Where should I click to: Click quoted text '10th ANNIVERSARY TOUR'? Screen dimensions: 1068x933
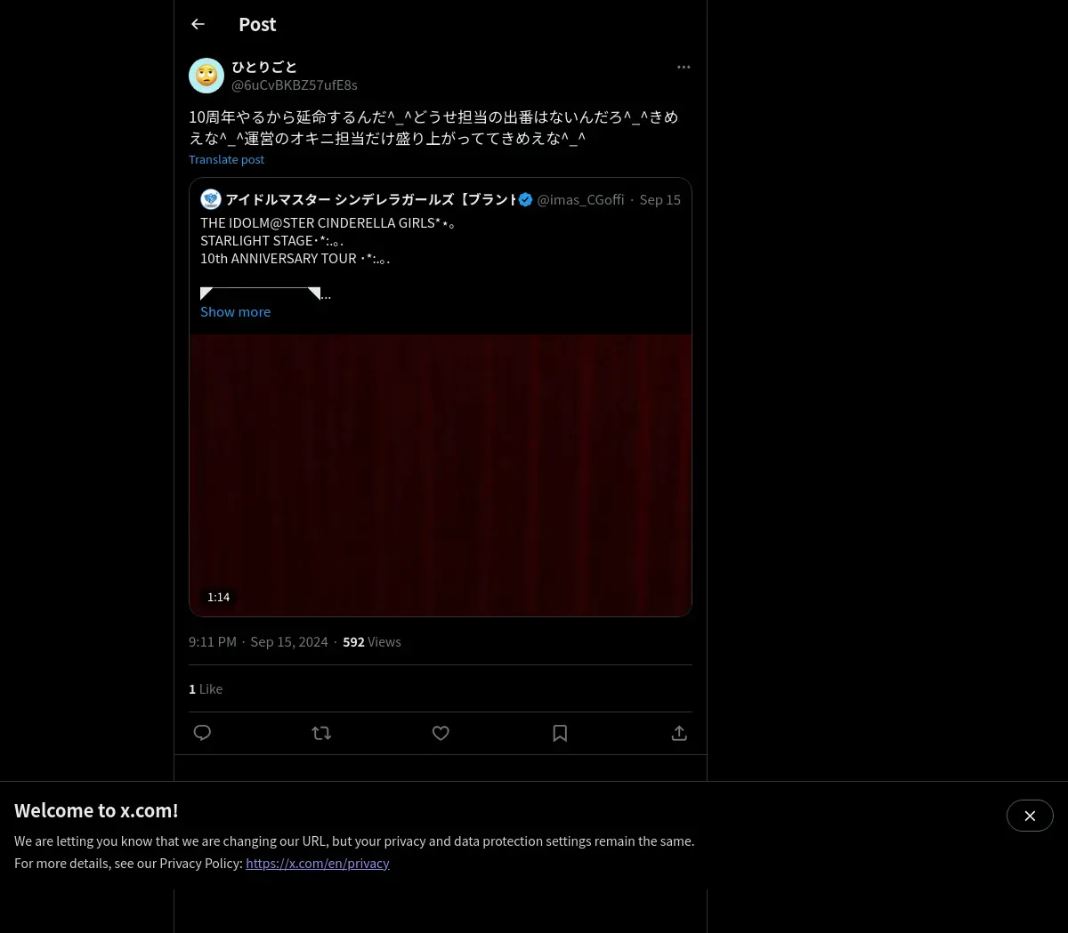point(278,258)
